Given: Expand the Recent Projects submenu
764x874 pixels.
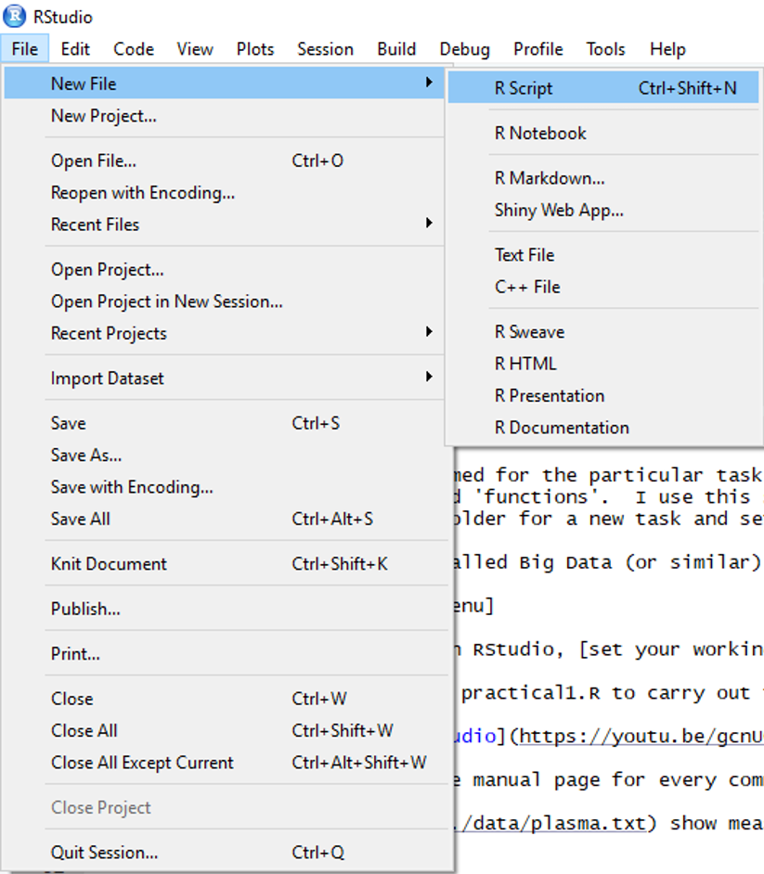Looking at the screenshot, I should [428, 332].
